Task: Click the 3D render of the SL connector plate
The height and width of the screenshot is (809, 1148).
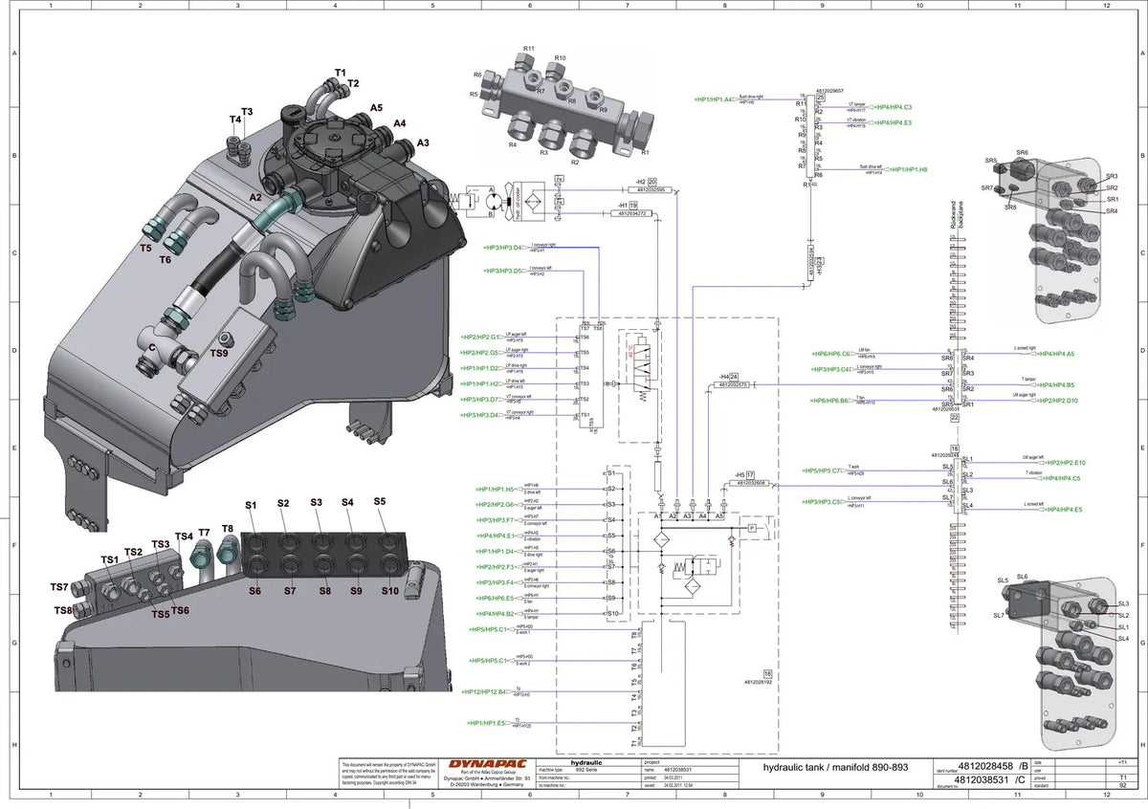Action: tap(1060, 664)
